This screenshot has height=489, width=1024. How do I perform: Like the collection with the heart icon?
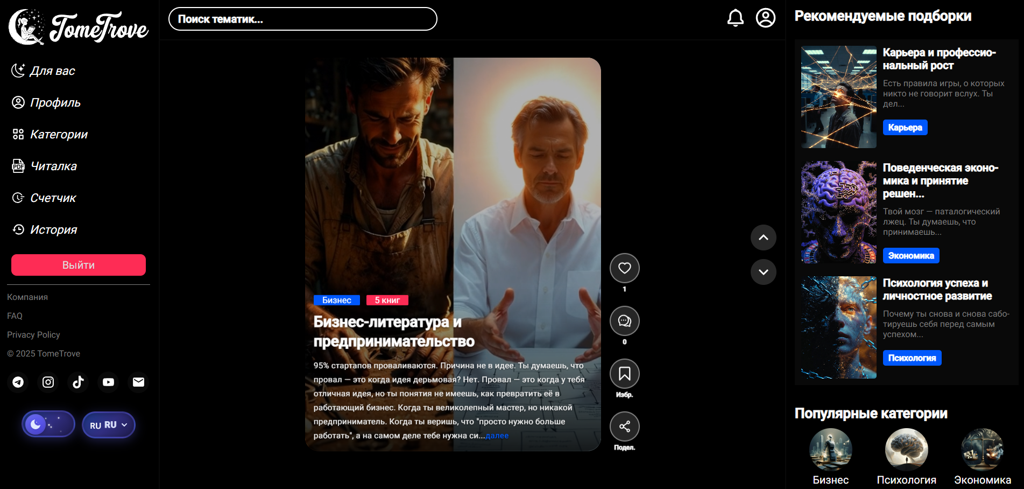point(624,268)
